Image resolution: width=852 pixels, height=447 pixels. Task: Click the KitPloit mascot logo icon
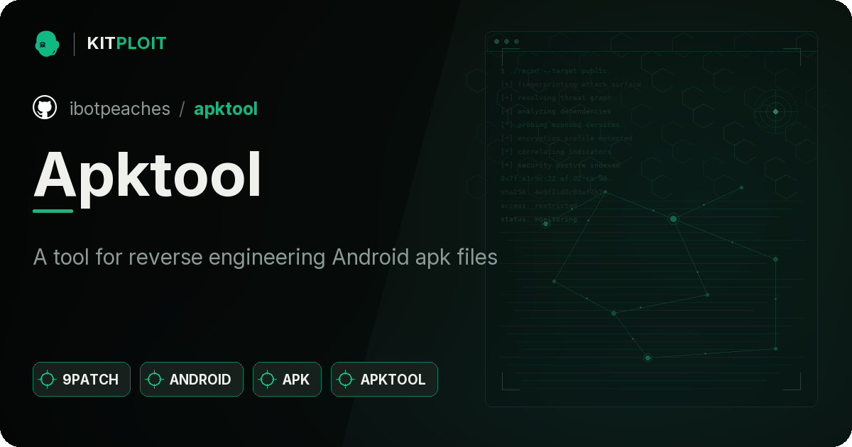tap(47, 43)
